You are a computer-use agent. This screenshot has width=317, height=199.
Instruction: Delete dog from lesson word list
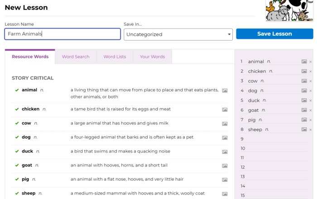(x=310, y=91)
